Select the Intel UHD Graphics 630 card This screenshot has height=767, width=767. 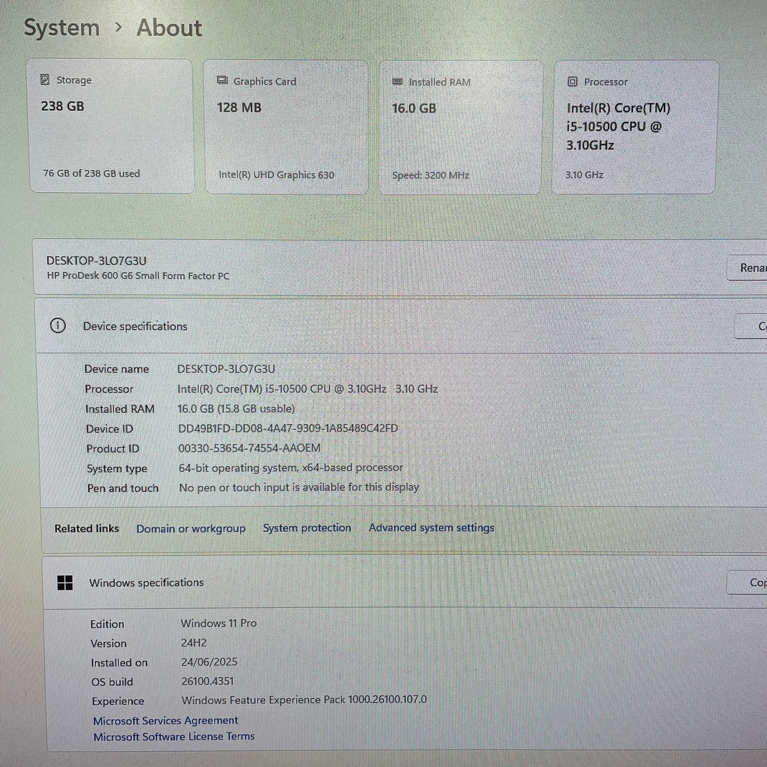[x=286, y=126]
